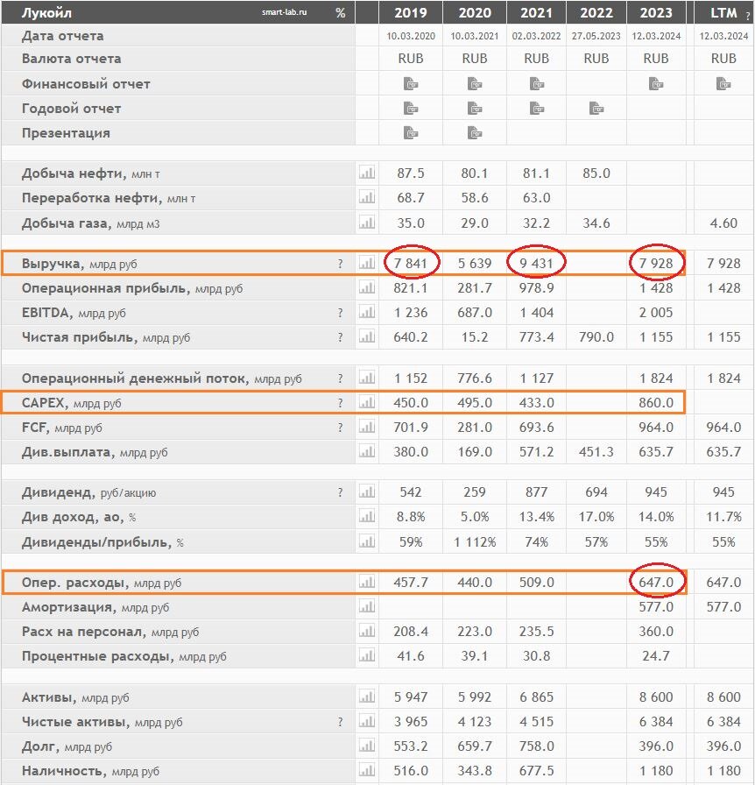Select report date 27.05.2023
Viewport: 755px width, 785px height.
(x=596, y=36)
